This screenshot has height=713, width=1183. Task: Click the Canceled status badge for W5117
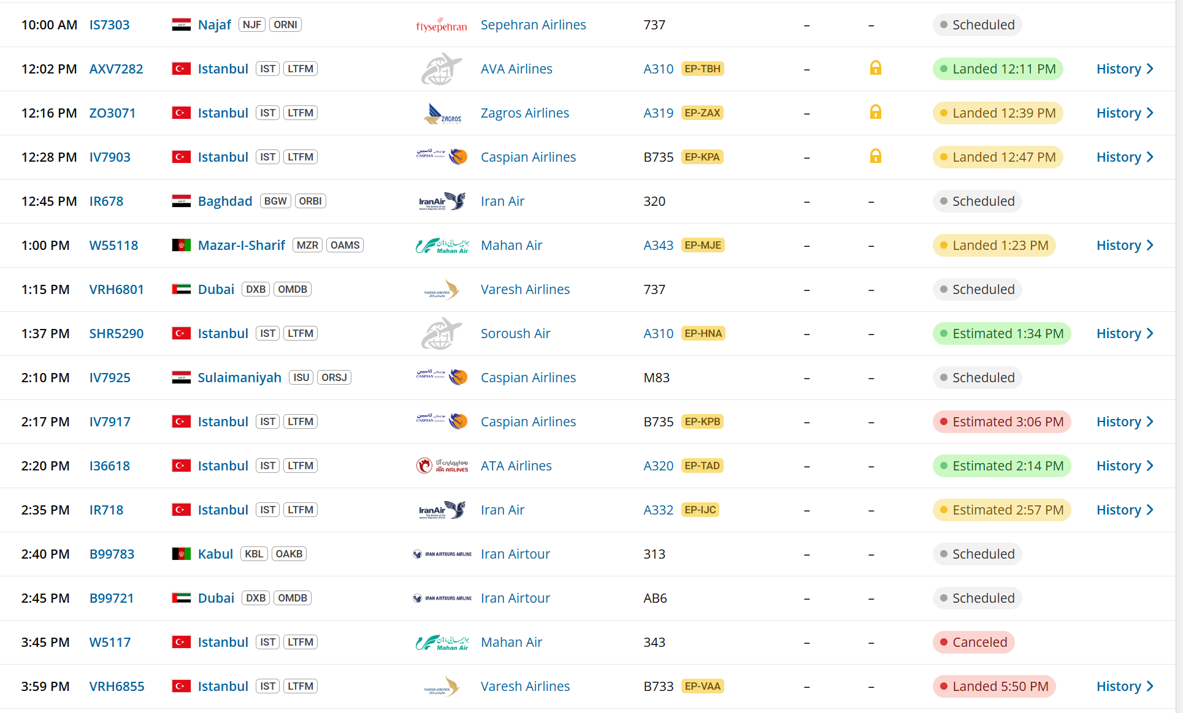973,642
